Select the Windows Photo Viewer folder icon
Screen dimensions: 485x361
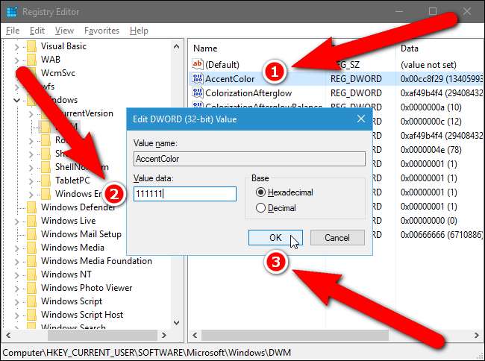[31, 288]
